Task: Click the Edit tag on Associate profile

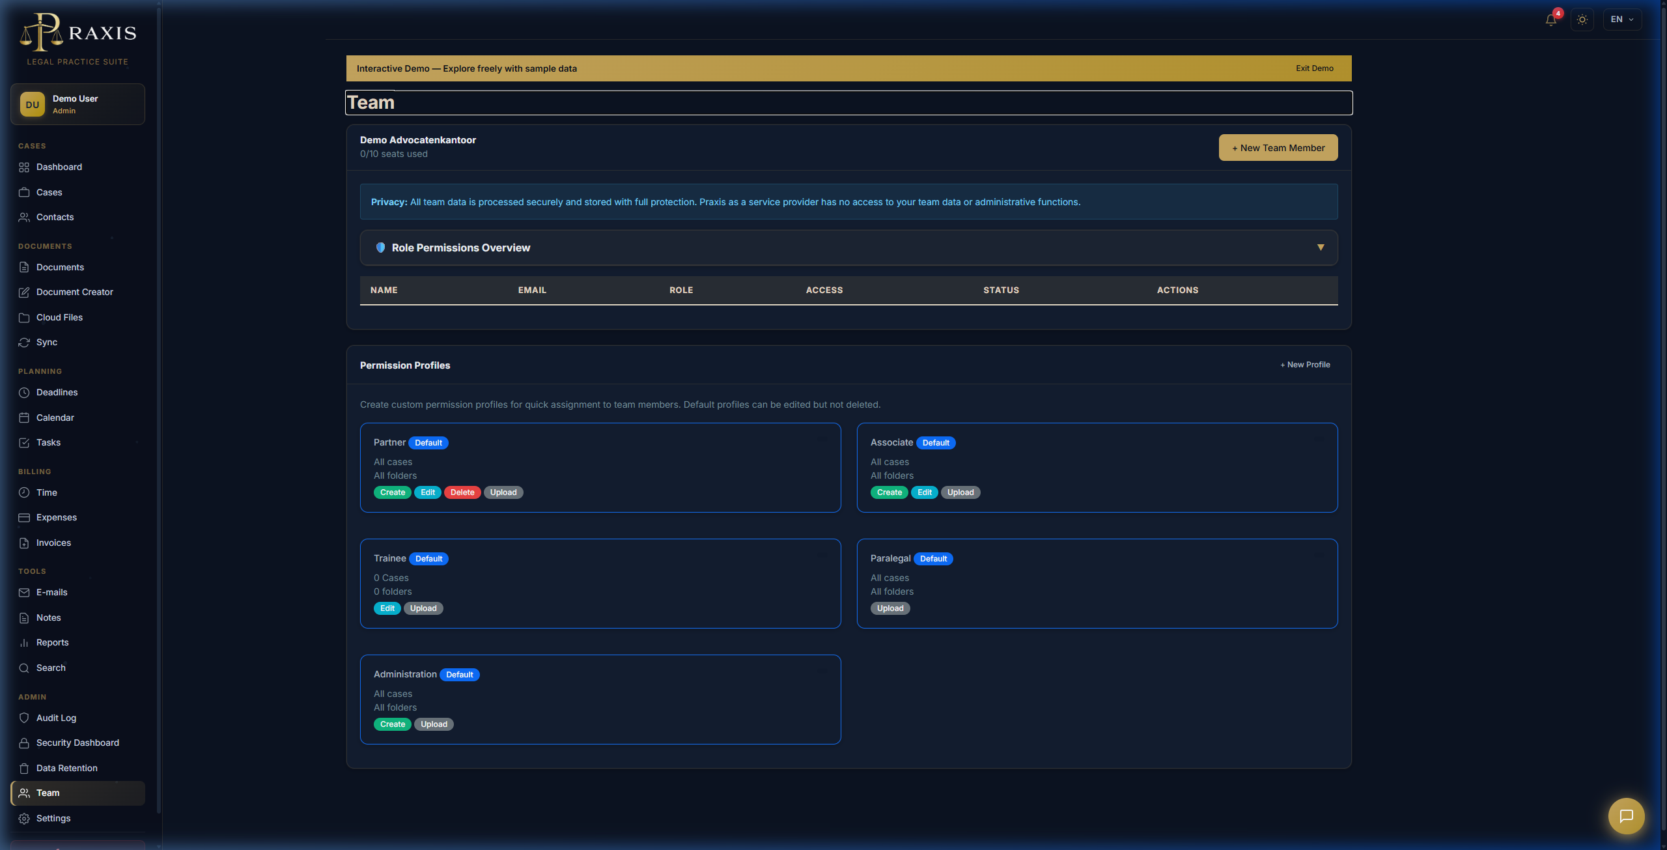Action: 925,492
